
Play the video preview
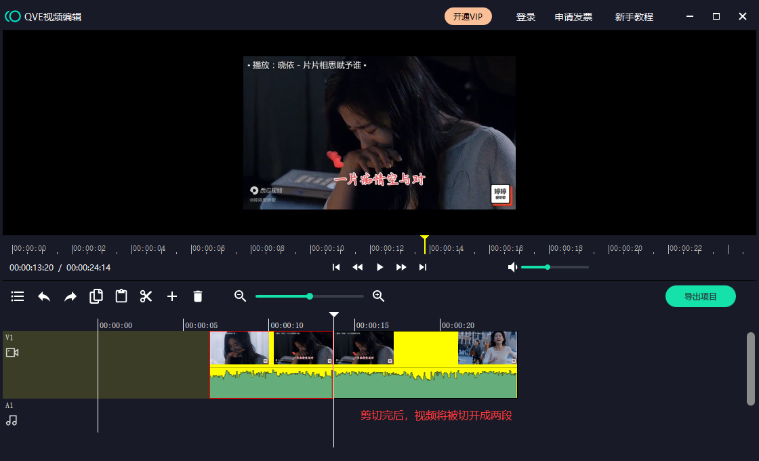click(379, 267)
